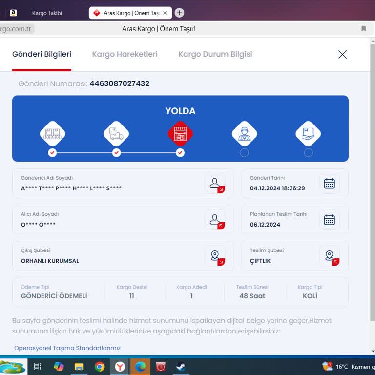The height and width of the screenshot is (375, 375).
Task: Open Steam from the taskbar
Action: point(181,367)
